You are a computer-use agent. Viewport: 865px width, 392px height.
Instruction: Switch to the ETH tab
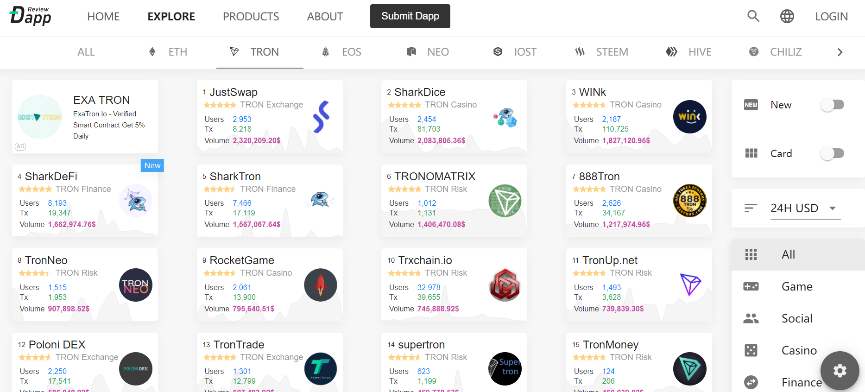coord(167,52)
